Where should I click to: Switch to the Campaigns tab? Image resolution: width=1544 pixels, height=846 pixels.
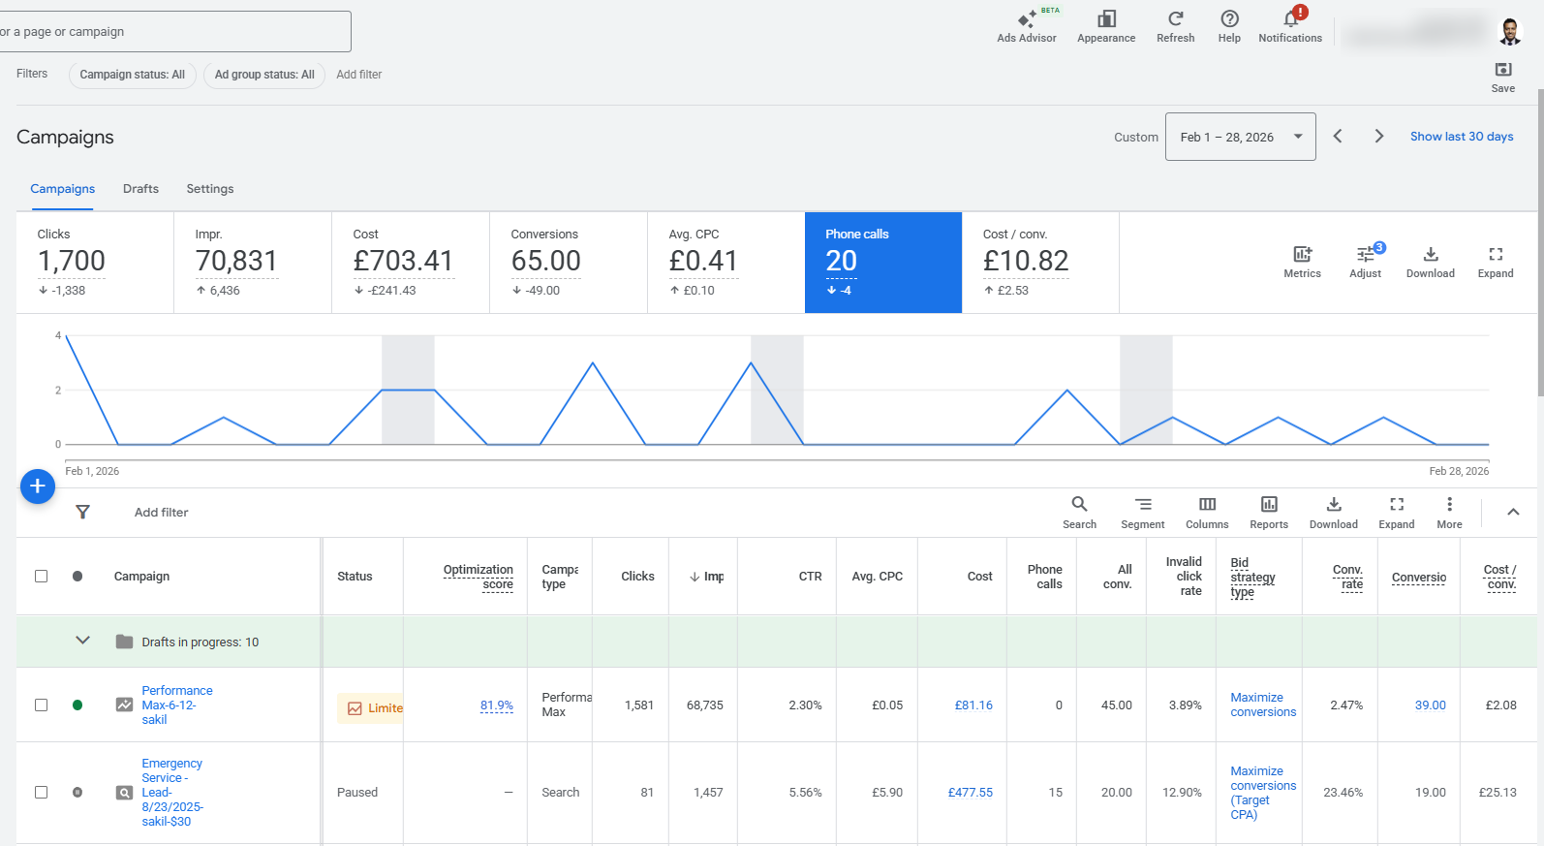[62, 189]
